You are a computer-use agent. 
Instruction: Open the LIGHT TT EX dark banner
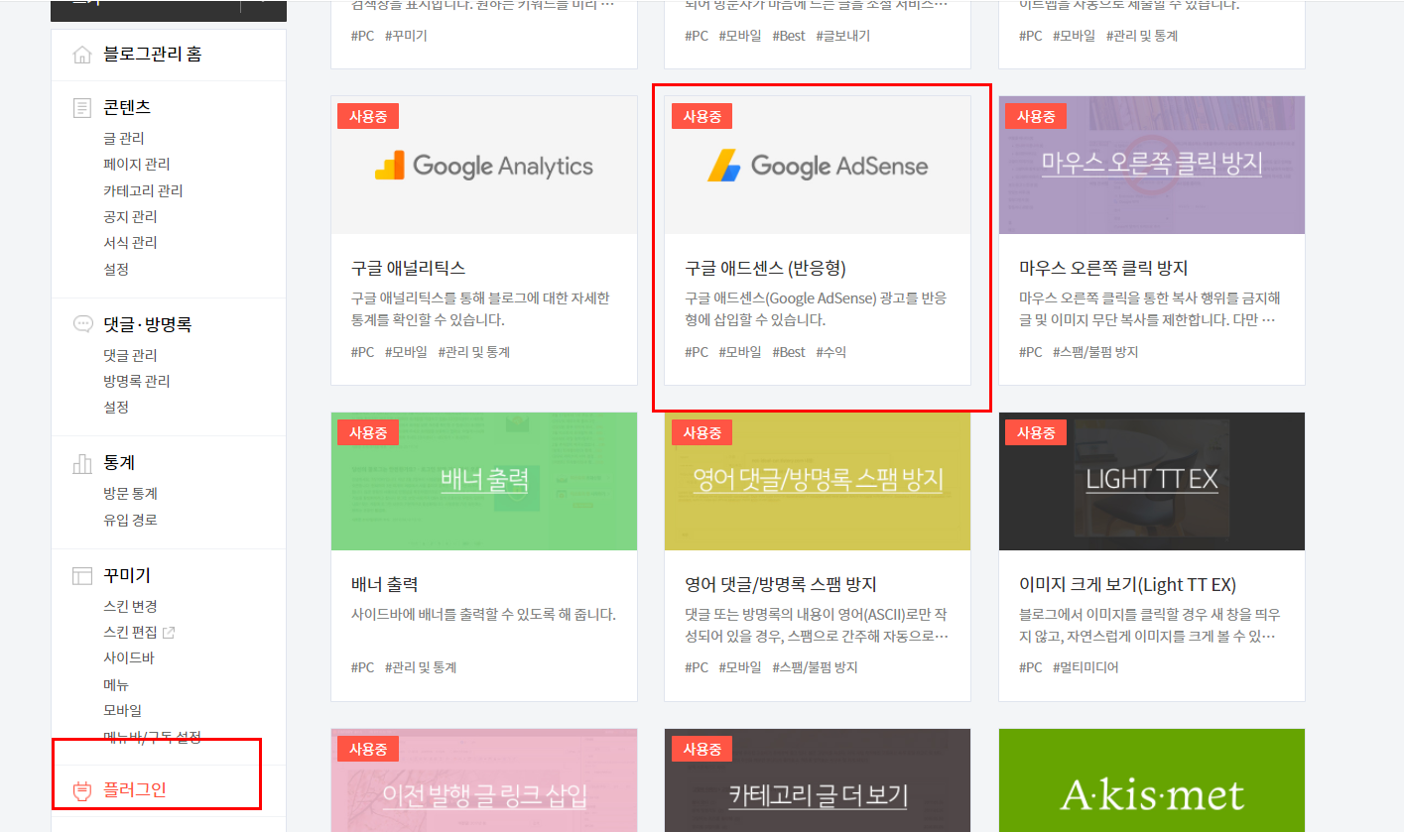pos(1152,481)
